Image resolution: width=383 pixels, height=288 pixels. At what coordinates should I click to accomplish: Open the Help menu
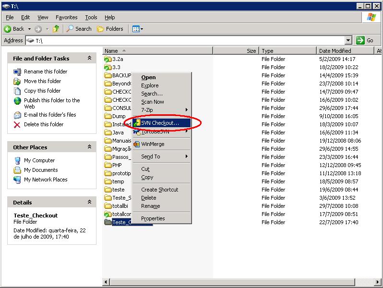[x=110, y=17]
